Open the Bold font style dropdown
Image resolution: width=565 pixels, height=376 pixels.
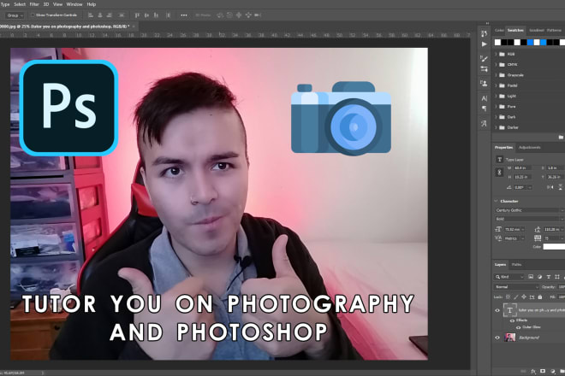tap(530, 219)
